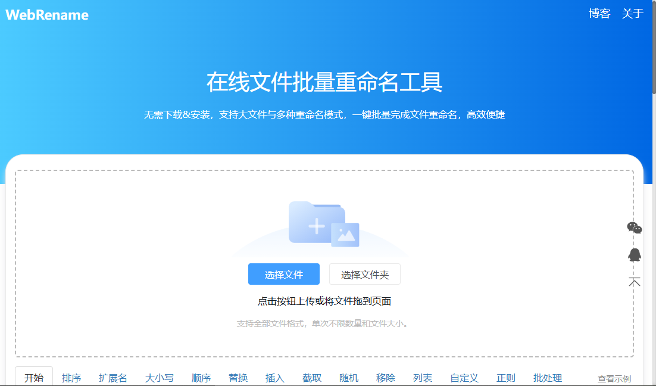
Task: Return to the 开始 tab
Action: pyautogui.click(x=34, y=378)
